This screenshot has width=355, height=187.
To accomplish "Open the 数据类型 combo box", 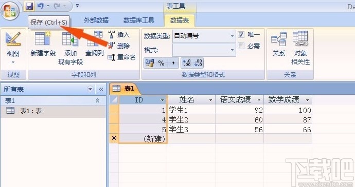I will coord(204,36).
